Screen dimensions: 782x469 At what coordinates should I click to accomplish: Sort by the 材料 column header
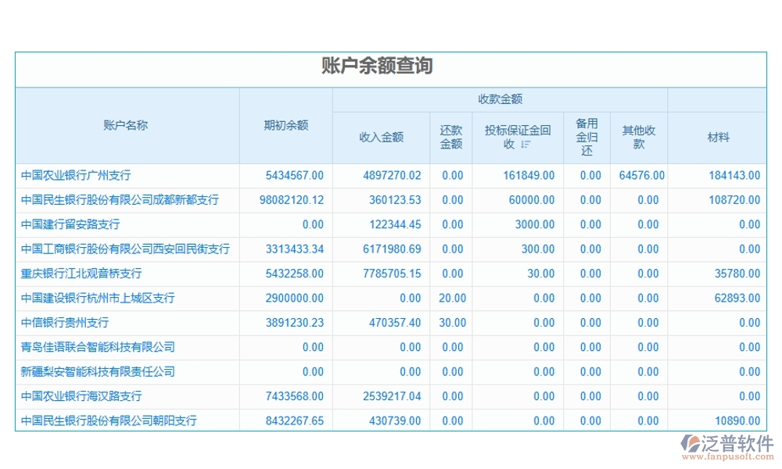[716, 137]
